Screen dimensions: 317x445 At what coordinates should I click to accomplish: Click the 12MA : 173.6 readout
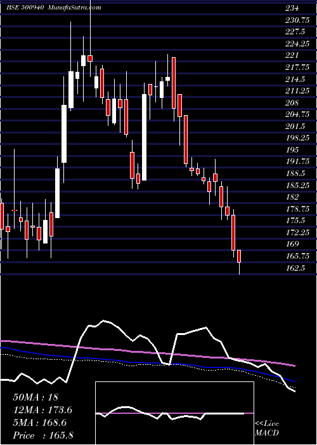tap(42, 410)
